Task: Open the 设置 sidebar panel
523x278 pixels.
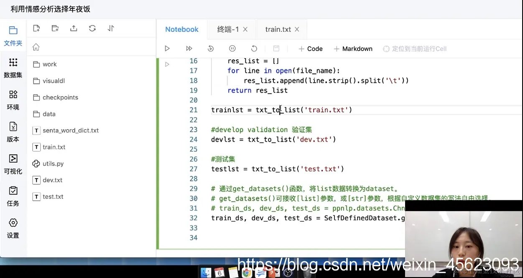Action: [13, 228]
